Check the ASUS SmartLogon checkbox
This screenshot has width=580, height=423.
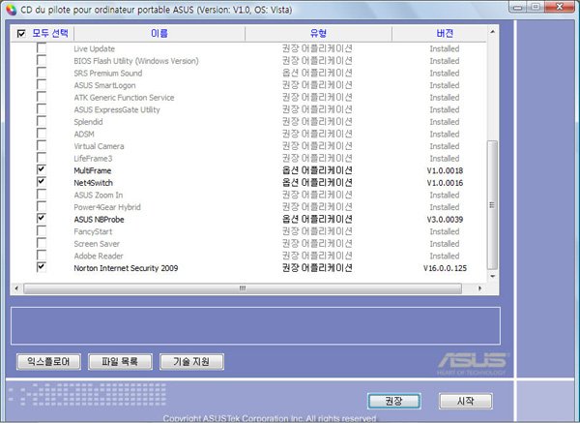pos(42,85)
